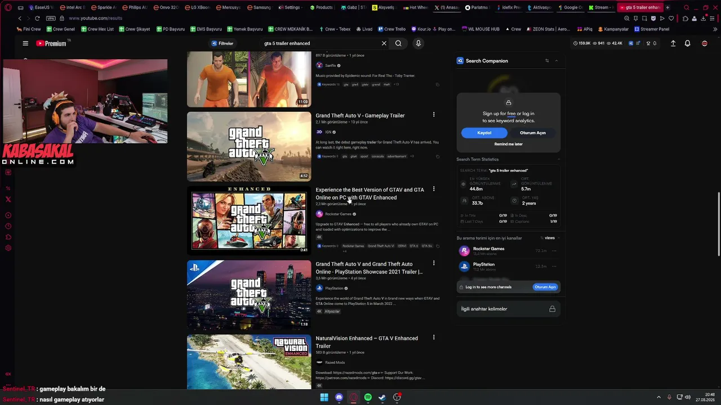Clear the search box text
The image size is (721, 405).
384,43
